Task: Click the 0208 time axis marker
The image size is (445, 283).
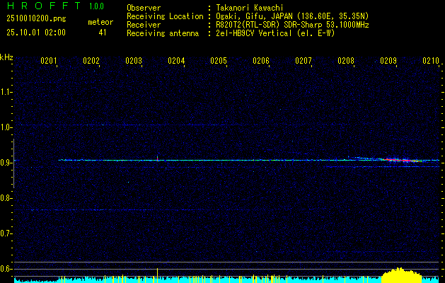Action: [346, 61]
